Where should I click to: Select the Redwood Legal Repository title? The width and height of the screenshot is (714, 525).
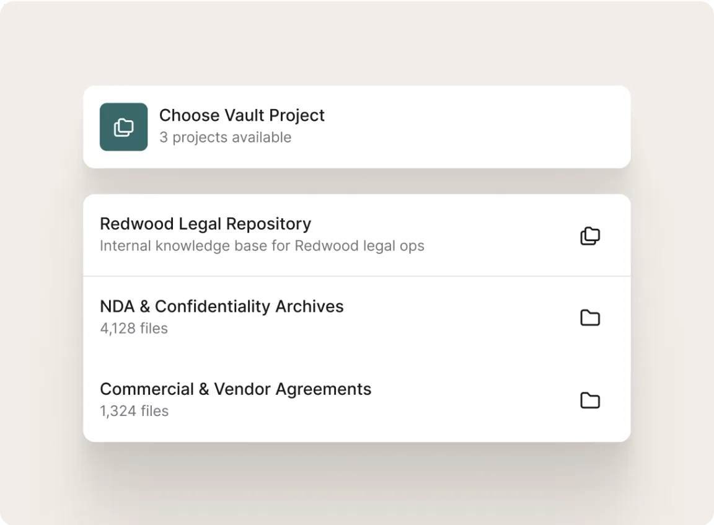(x=205, y=224)
